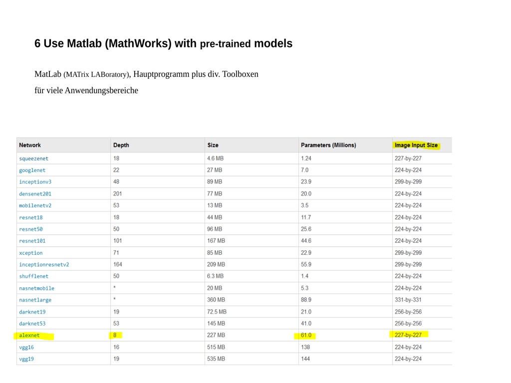Click the resnet18 network link

30,217
